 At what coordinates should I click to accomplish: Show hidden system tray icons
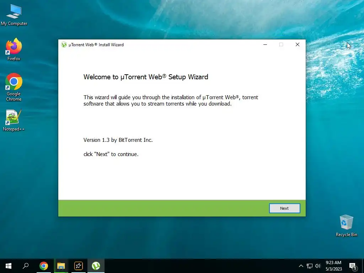(301, 266)
